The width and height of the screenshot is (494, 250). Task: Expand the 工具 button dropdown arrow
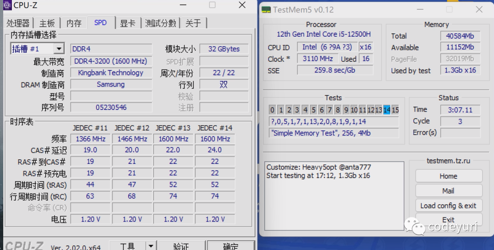point(151,246)
